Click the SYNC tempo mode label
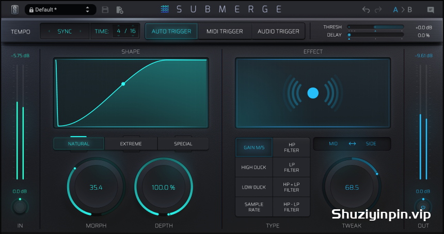Viewport: 444px width, 234px height. click(x=65, y=31)
